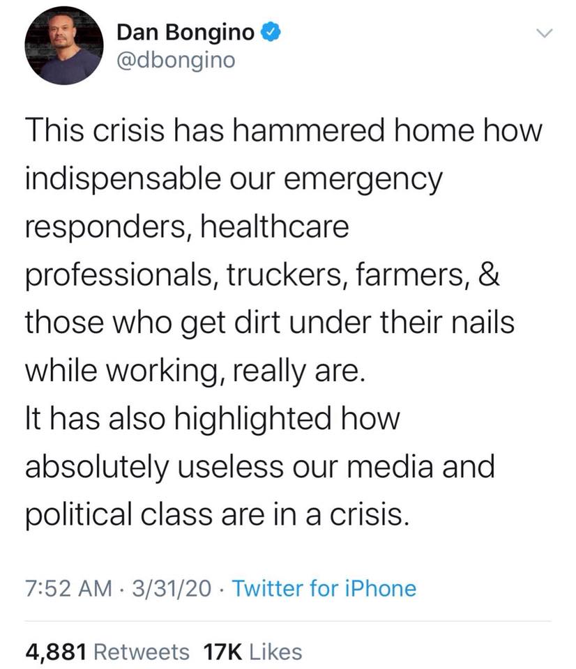Image resolution: width=576 pixels, height=669 pixels.
Task: View the Retweets list label
Action: [141, 652]
